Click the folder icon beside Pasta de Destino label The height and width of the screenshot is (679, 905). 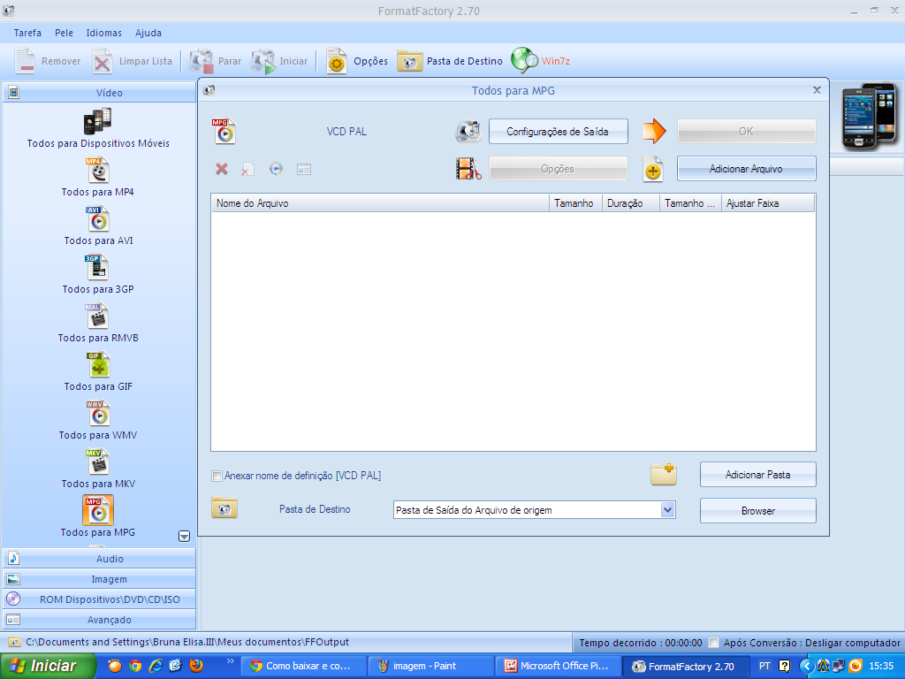pos(224,507)
